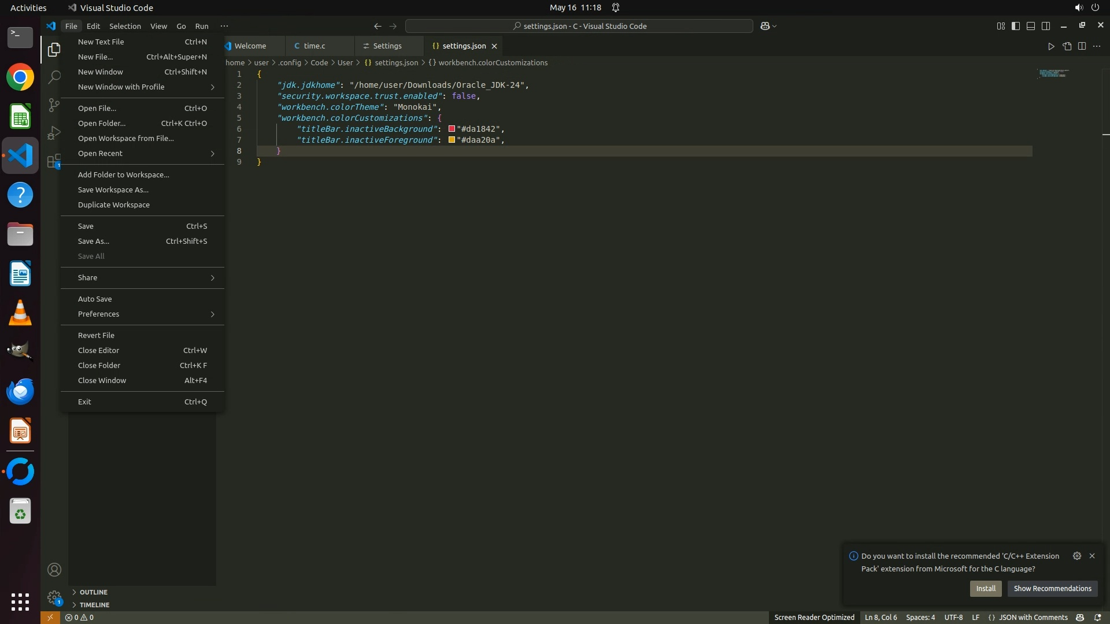
Task: Click the Run play icon in editor toolbar
Action: [1051, 46]
